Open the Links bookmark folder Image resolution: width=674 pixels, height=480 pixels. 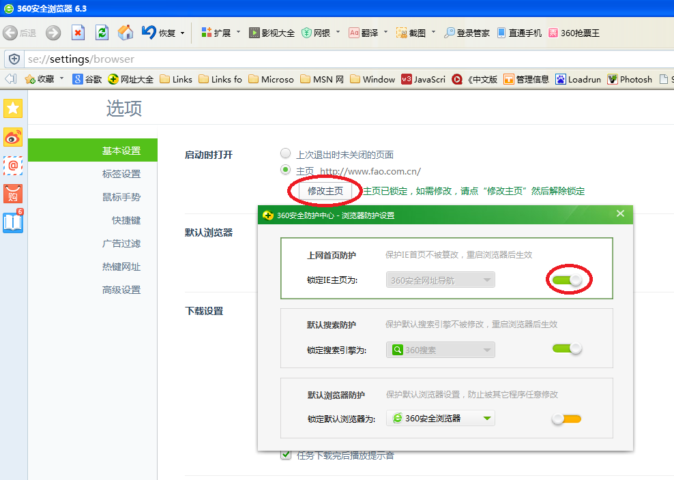point(176,79)
